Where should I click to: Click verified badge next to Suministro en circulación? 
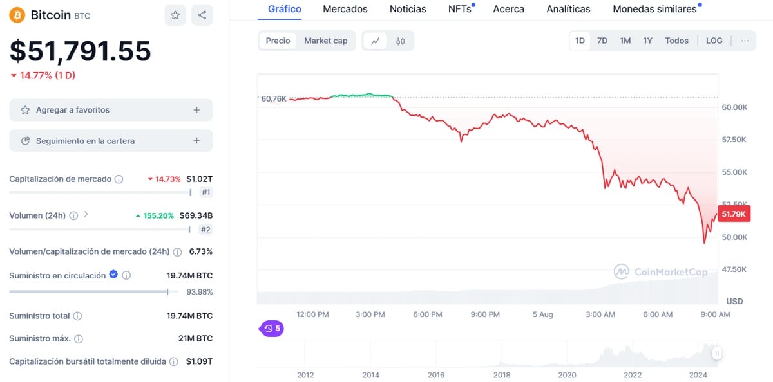click(113, 275)
